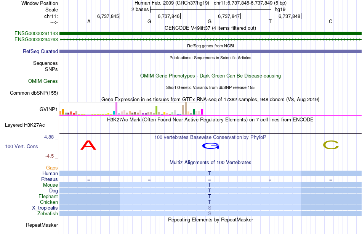Viewport: 362px width, 234px height.
Task: Open 100 vertebrates Basewise Conservation title
Action: [210, 137]
